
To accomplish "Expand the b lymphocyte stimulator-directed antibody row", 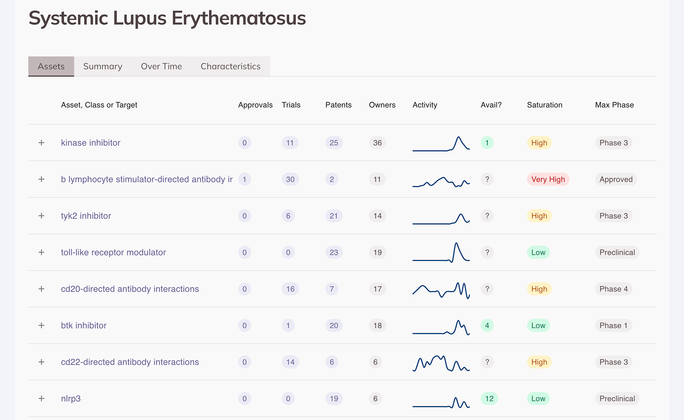I will [x=41, y=179].
